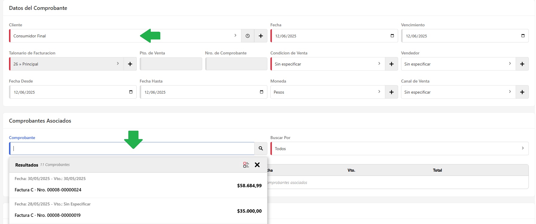
Task: Add a new Moneda with plus icon
Action: coord(391,92)
